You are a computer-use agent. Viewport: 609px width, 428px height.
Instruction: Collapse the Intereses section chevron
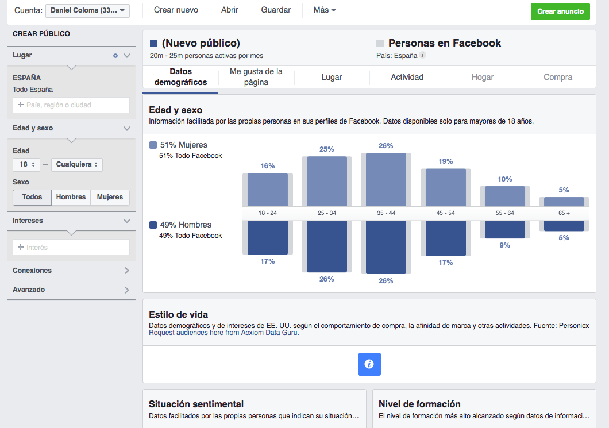pos(126,221)
